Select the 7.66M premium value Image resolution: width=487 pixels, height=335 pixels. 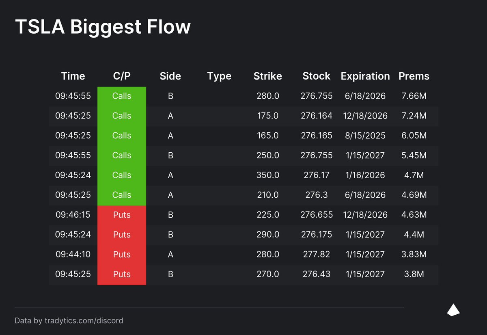click(414, 96)
